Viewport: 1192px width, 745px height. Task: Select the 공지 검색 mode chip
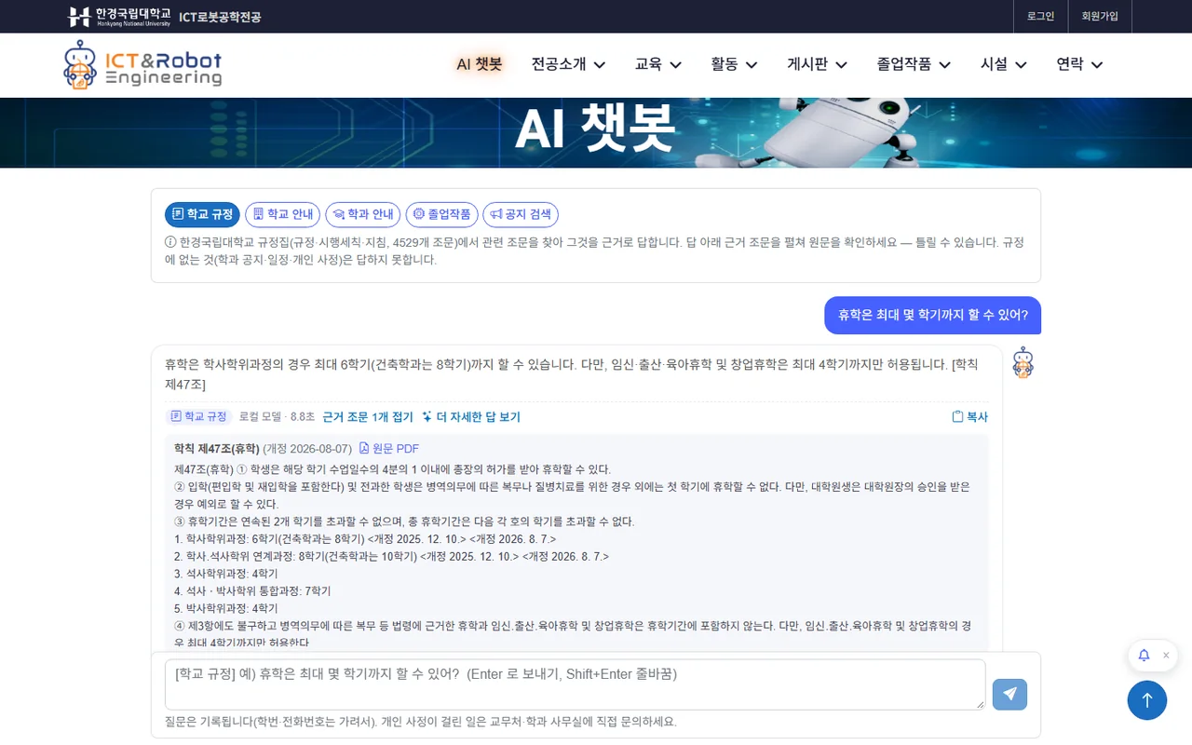[521, 215]
